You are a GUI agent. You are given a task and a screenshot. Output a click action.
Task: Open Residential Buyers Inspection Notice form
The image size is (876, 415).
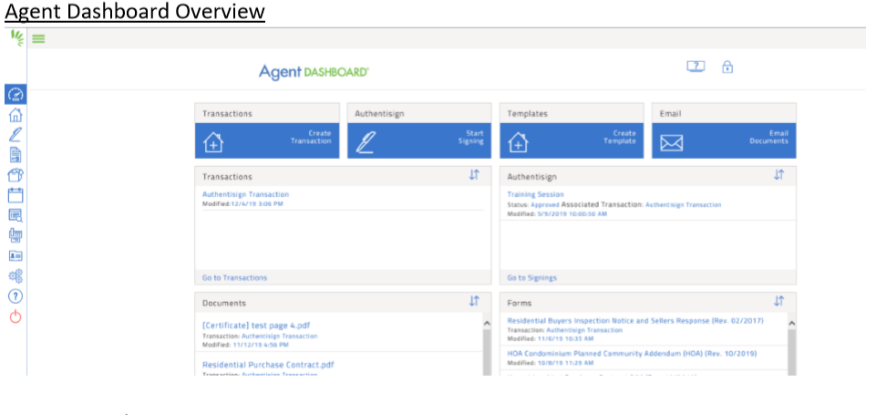635,320
